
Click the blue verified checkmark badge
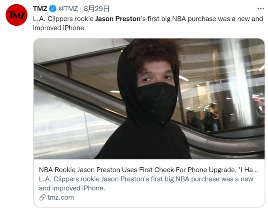(x=53, y=9)
